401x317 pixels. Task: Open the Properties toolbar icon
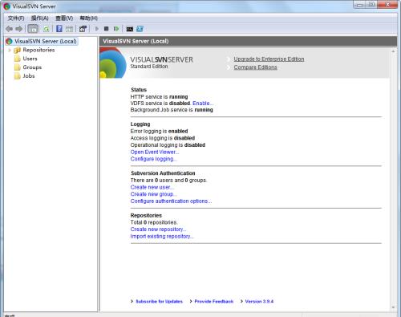83,29
